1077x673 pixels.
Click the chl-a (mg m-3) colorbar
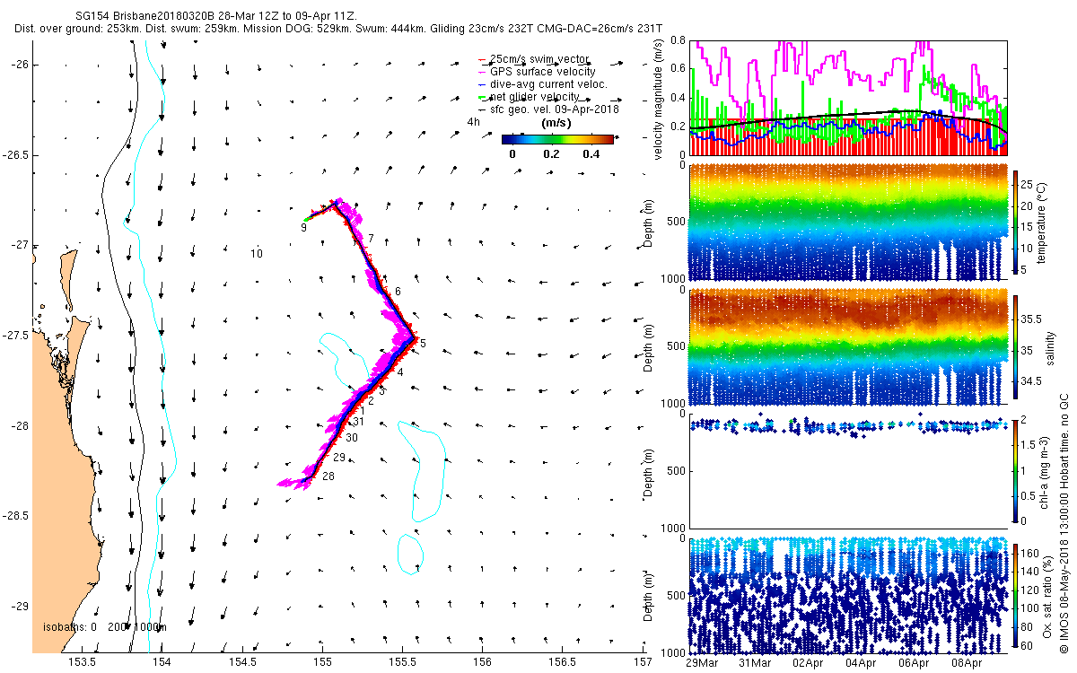tap(1016, 470)
